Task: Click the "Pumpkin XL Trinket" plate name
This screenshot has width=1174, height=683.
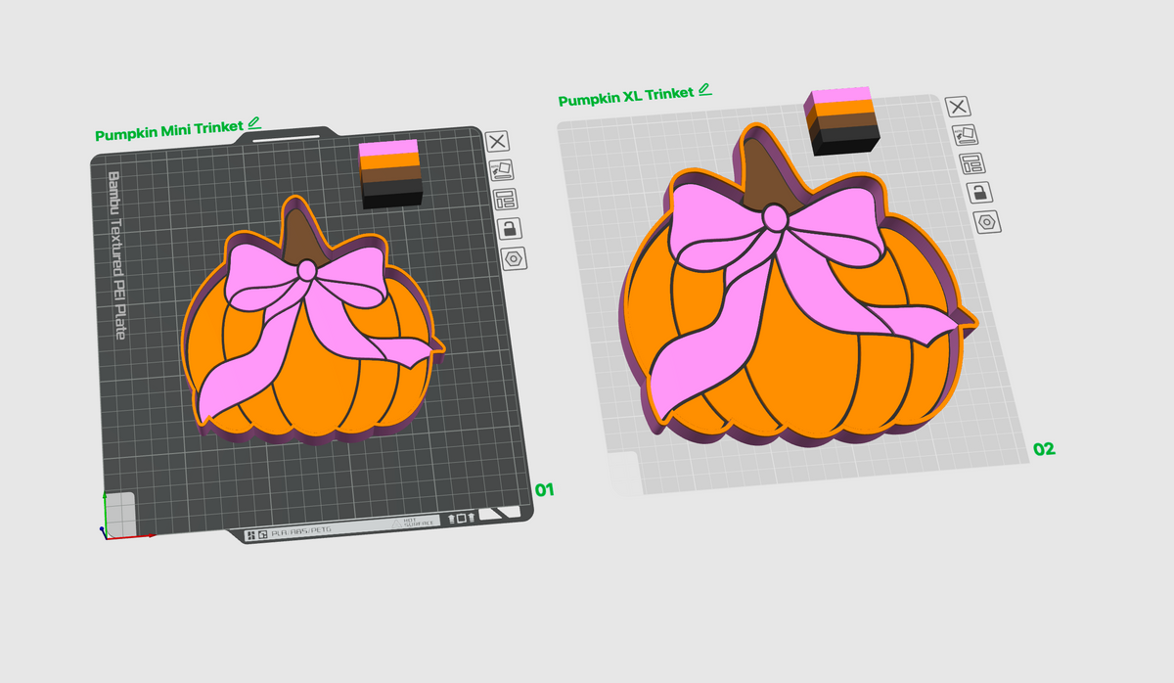Action: coord(626,96)
